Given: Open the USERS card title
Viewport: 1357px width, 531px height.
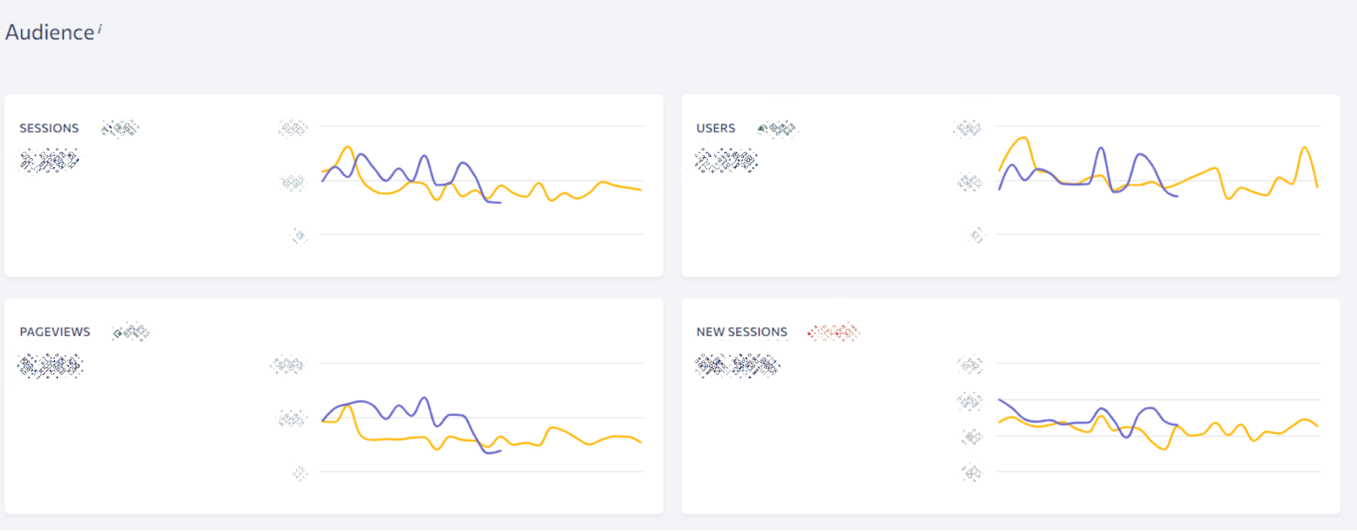Looking at the screenshot, I should click(716, 128).
